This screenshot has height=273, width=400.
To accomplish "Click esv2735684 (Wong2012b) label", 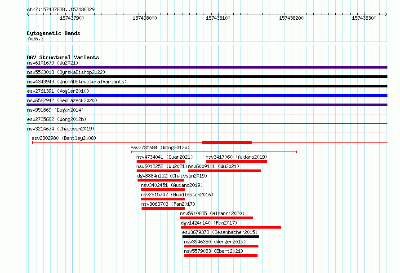I will pos(160,147).
